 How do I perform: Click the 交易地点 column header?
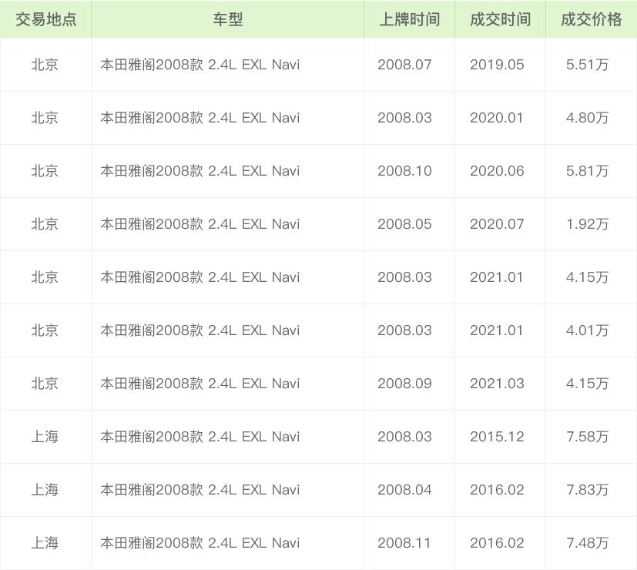point(45,19)
